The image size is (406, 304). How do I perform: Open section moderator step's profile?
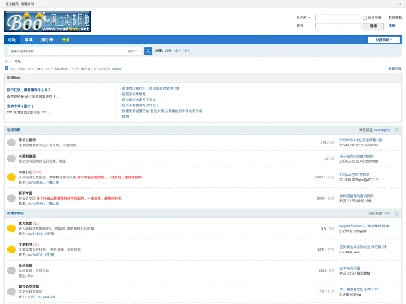click(387, 213)
